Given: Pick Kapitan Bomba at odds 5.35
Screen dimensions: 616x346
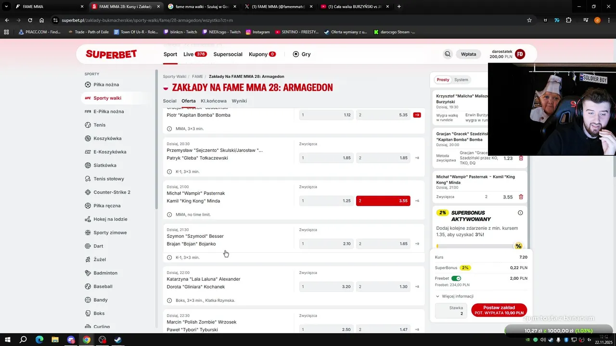Looking at the screenshot, I should 383,115.
